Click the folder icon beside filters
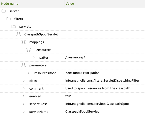The image size is (146, 116). [x=8, y=19]
